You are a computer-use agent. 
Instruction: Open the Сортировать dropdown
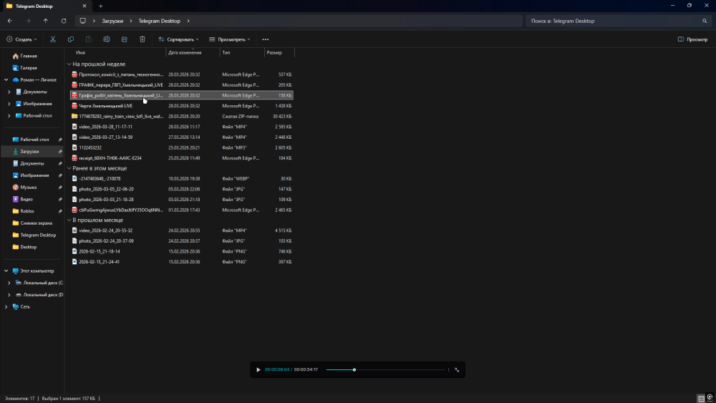[178, 39]
